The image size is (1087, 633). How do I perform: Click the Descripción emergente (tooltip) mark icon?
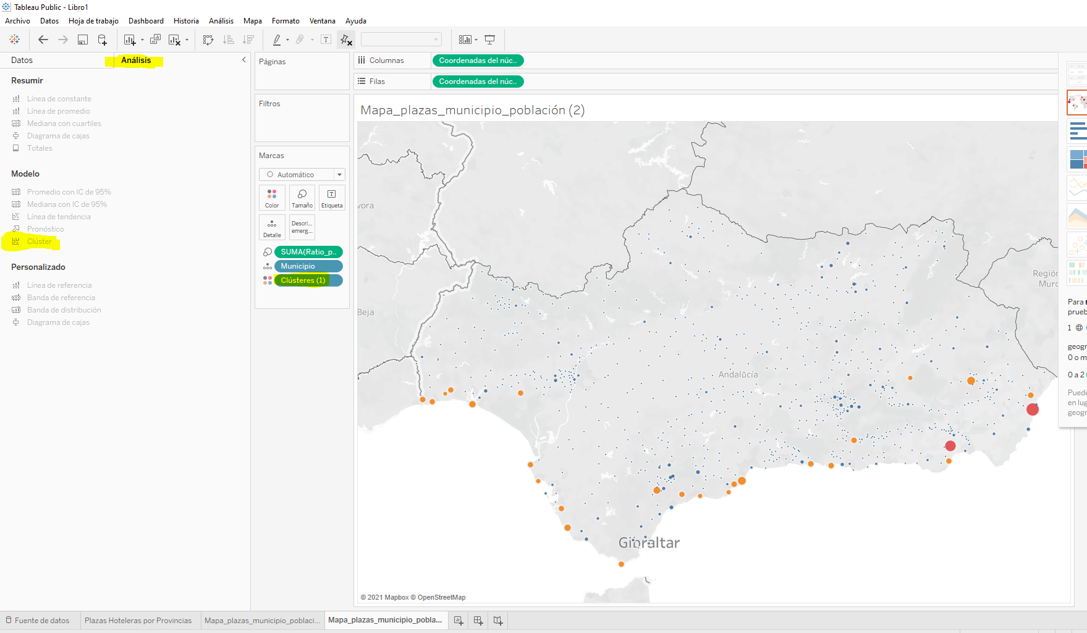click(302, 227)
